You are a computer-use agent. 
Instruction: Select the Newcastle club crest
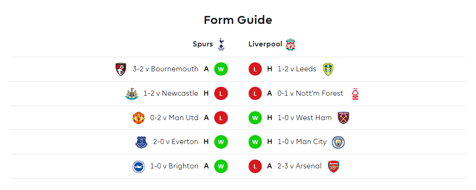tap(132, 93)
